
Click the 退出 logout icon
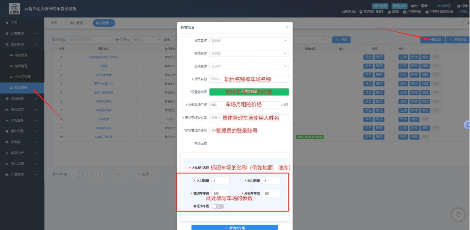[459, 6]
